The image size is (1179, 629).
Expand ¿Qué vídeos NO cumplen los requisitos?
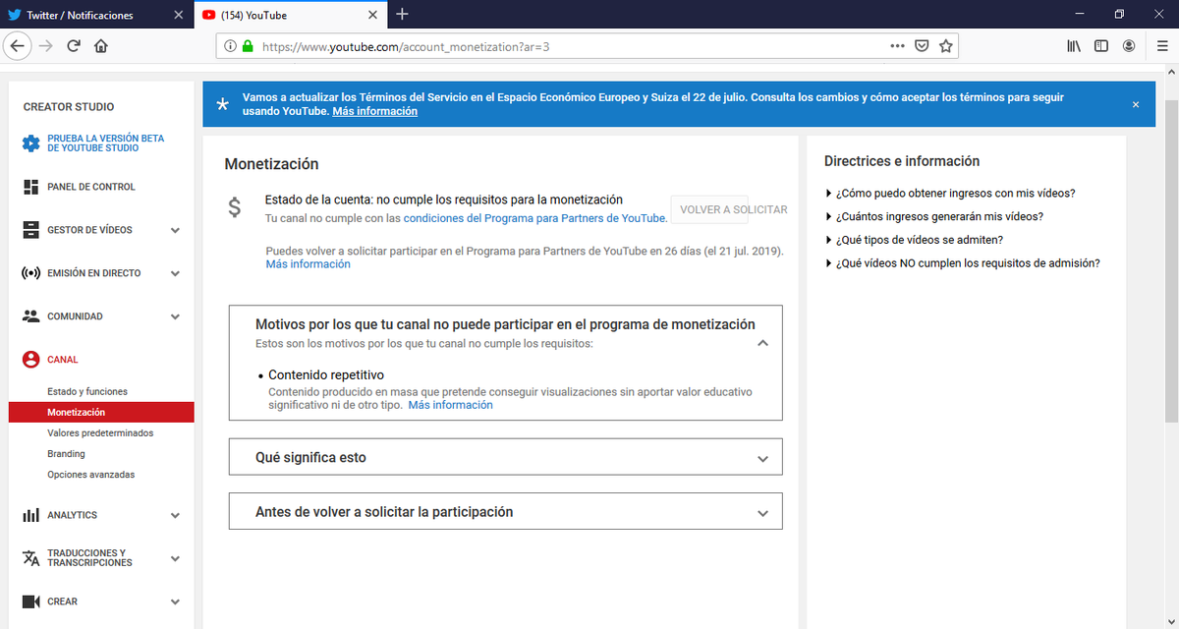click(x=963, y=263)
